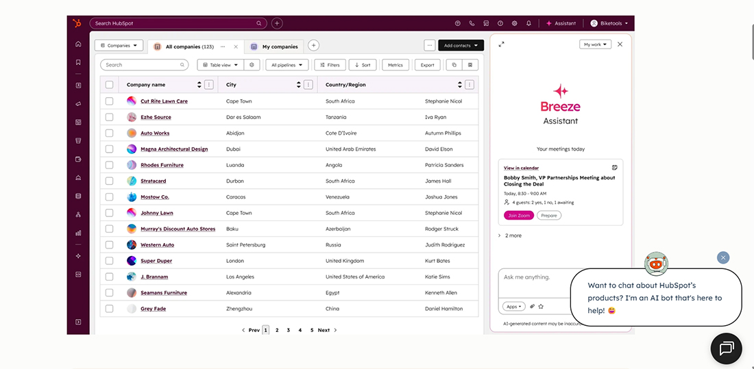The image size is (754, 369).
Task: Go to page 2 of companies
Action: pyautogui.click(x=277, y=330)
